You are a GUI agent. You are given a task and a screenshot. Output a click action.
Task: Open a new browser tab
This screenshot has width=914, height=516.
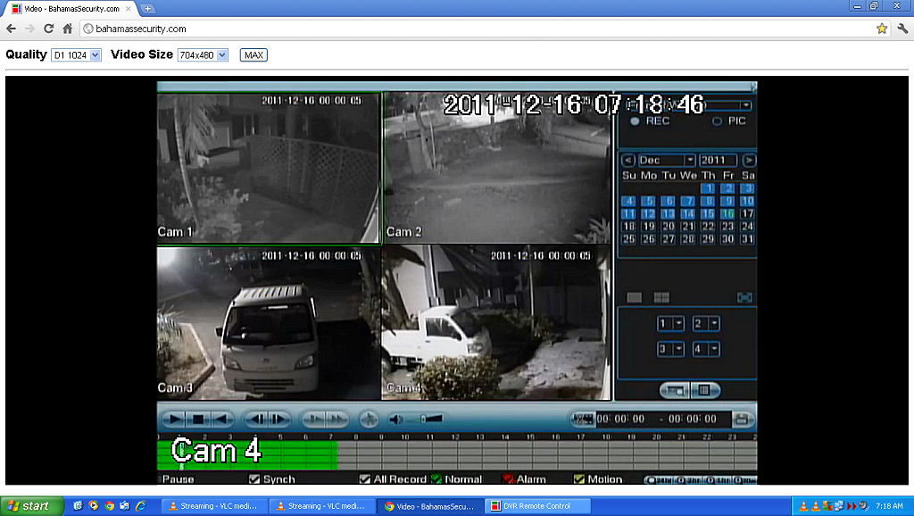click(x=147, y=9)
